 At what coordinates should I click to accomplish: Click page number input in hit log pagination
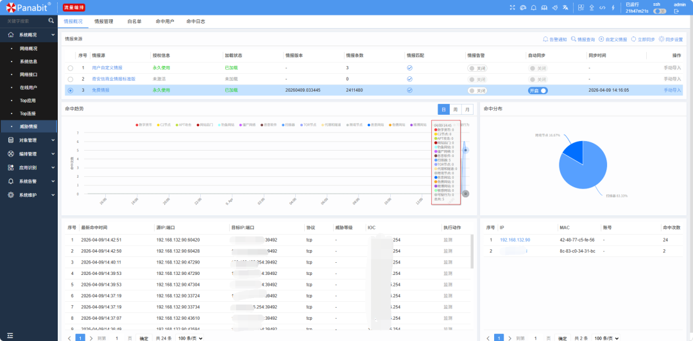pos(117,338)
